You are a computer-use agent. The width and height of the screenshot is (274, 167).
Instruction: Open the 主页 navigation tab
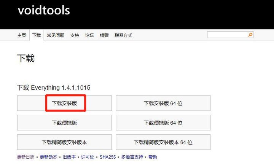(22, 35)
